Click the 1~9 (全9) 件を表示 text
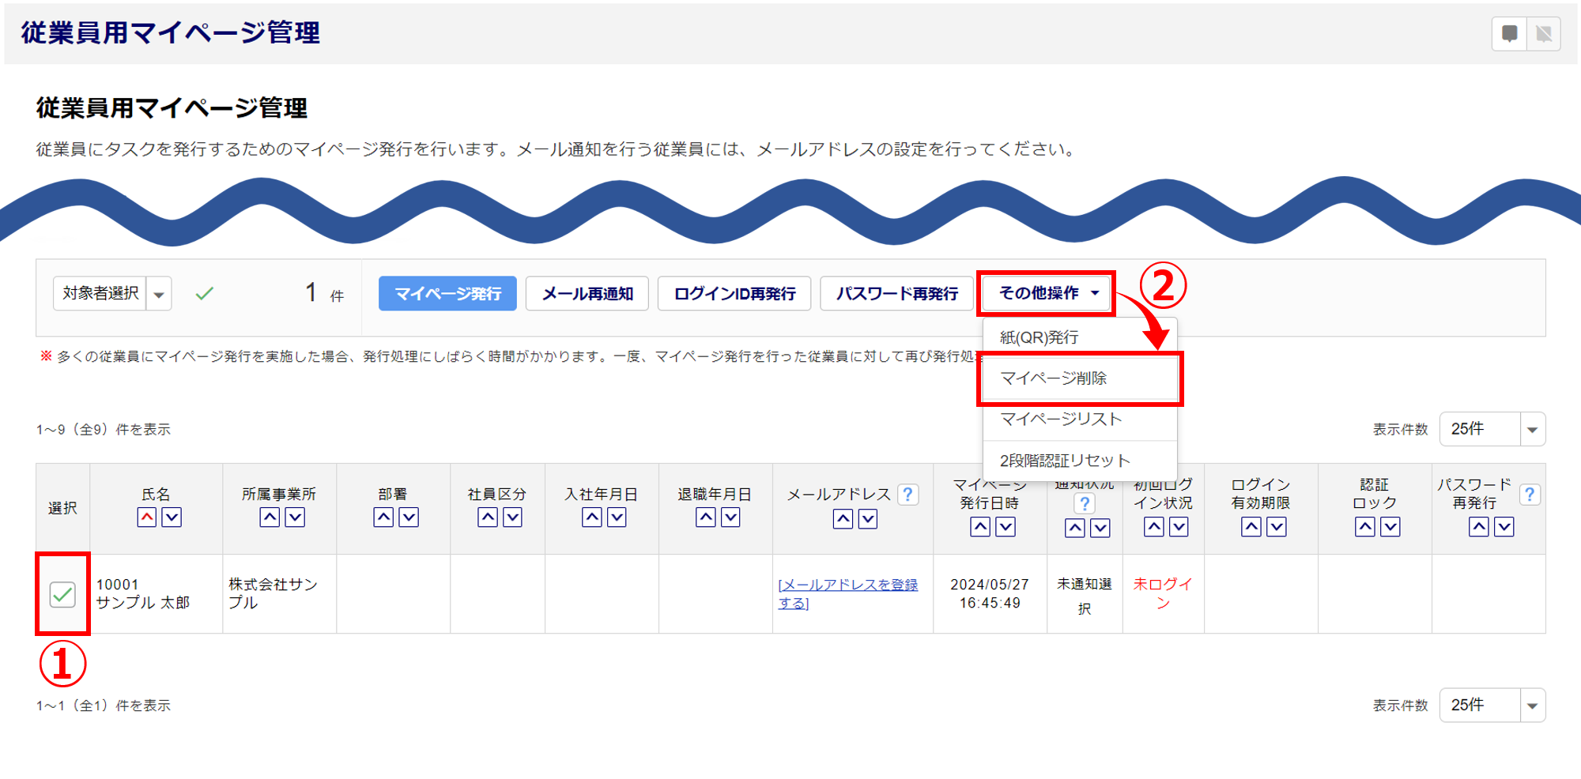 pyautogui.click(x=103, y=430)
